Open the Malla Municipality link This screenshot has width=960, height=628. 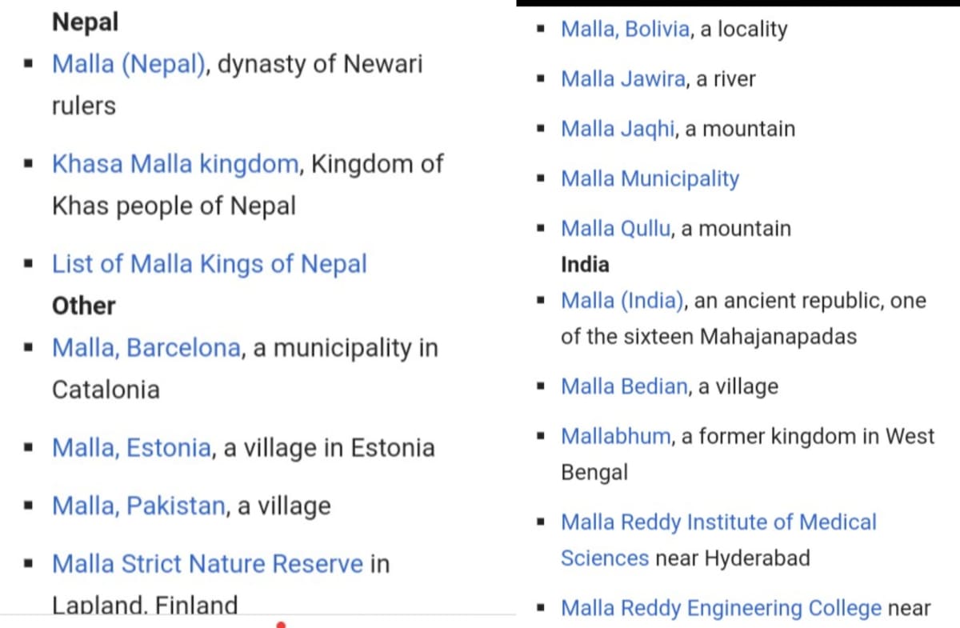pos(650,178)
